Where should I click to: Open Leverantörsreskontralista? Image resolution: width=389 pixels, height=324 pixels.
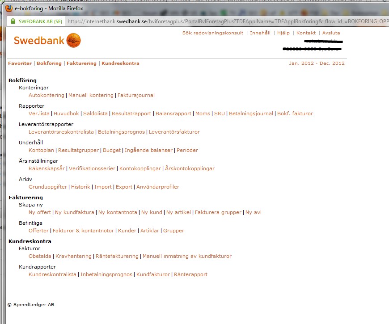pos(61,132)
